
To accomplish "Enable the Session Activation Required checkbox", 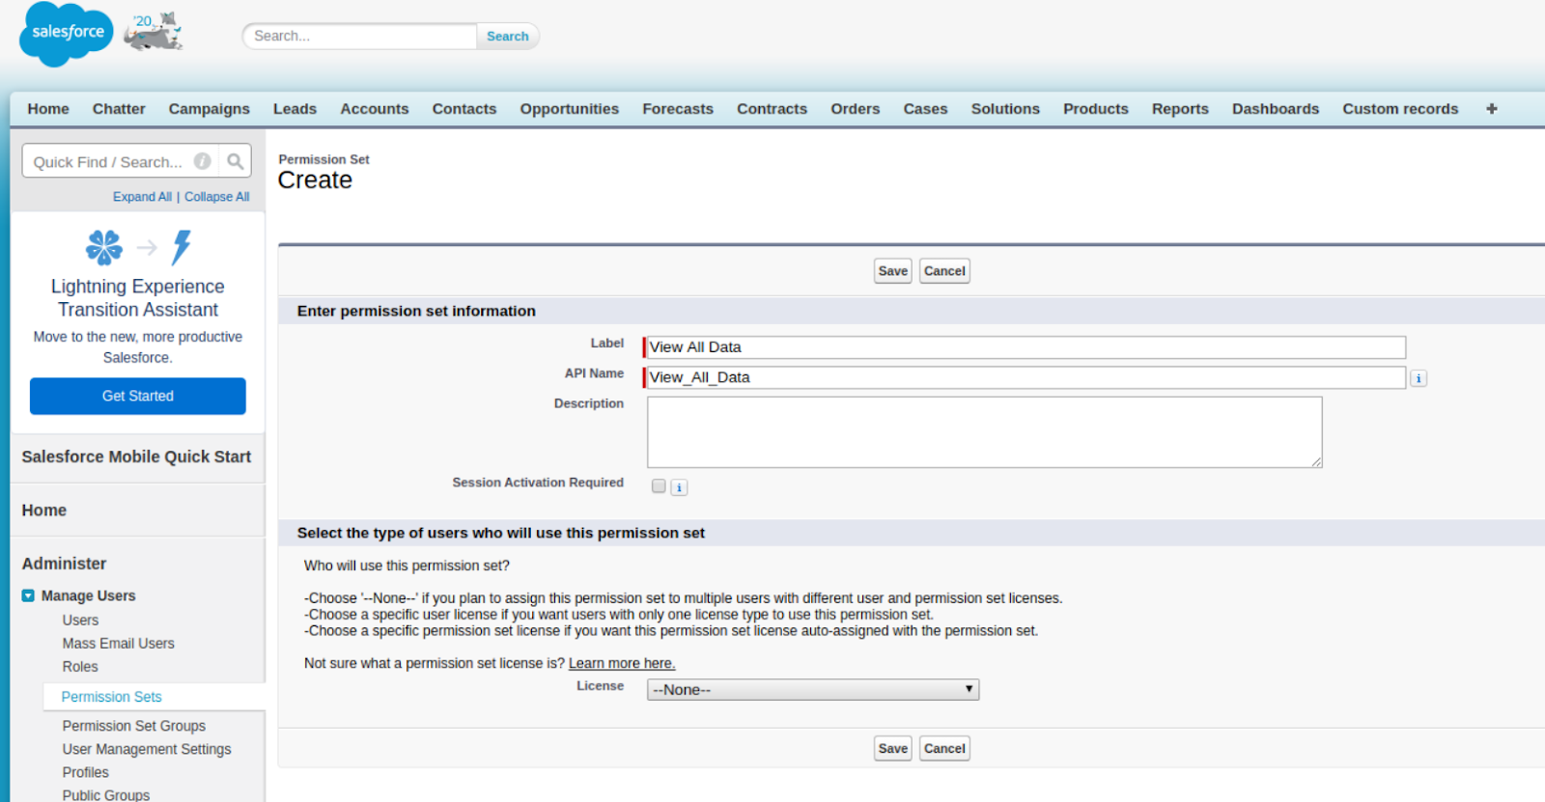I will point(659,486).
